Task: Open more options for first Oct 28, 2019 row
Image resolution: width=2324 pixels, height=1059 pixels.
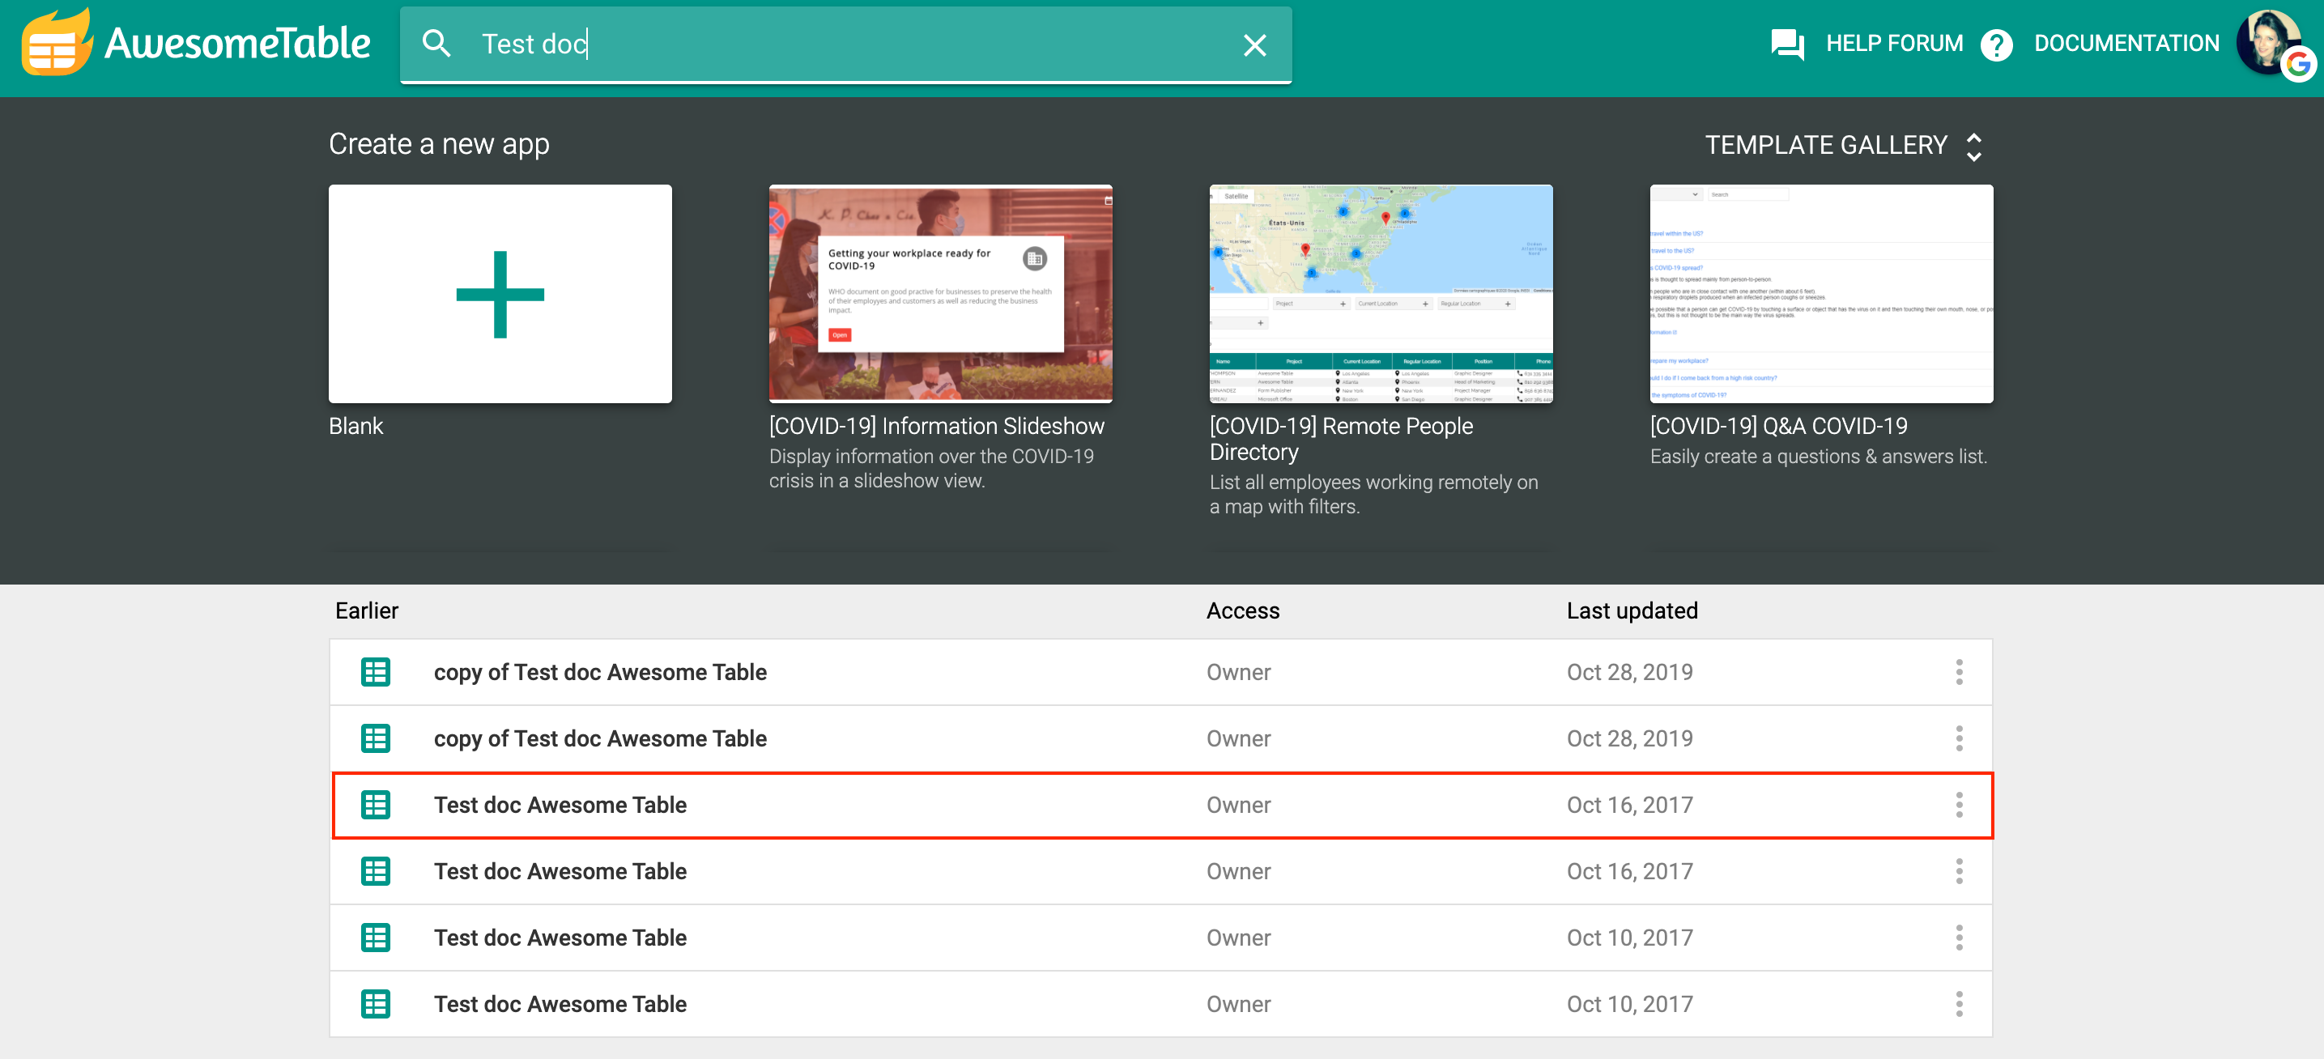Action: click(x=1959, y=672)
